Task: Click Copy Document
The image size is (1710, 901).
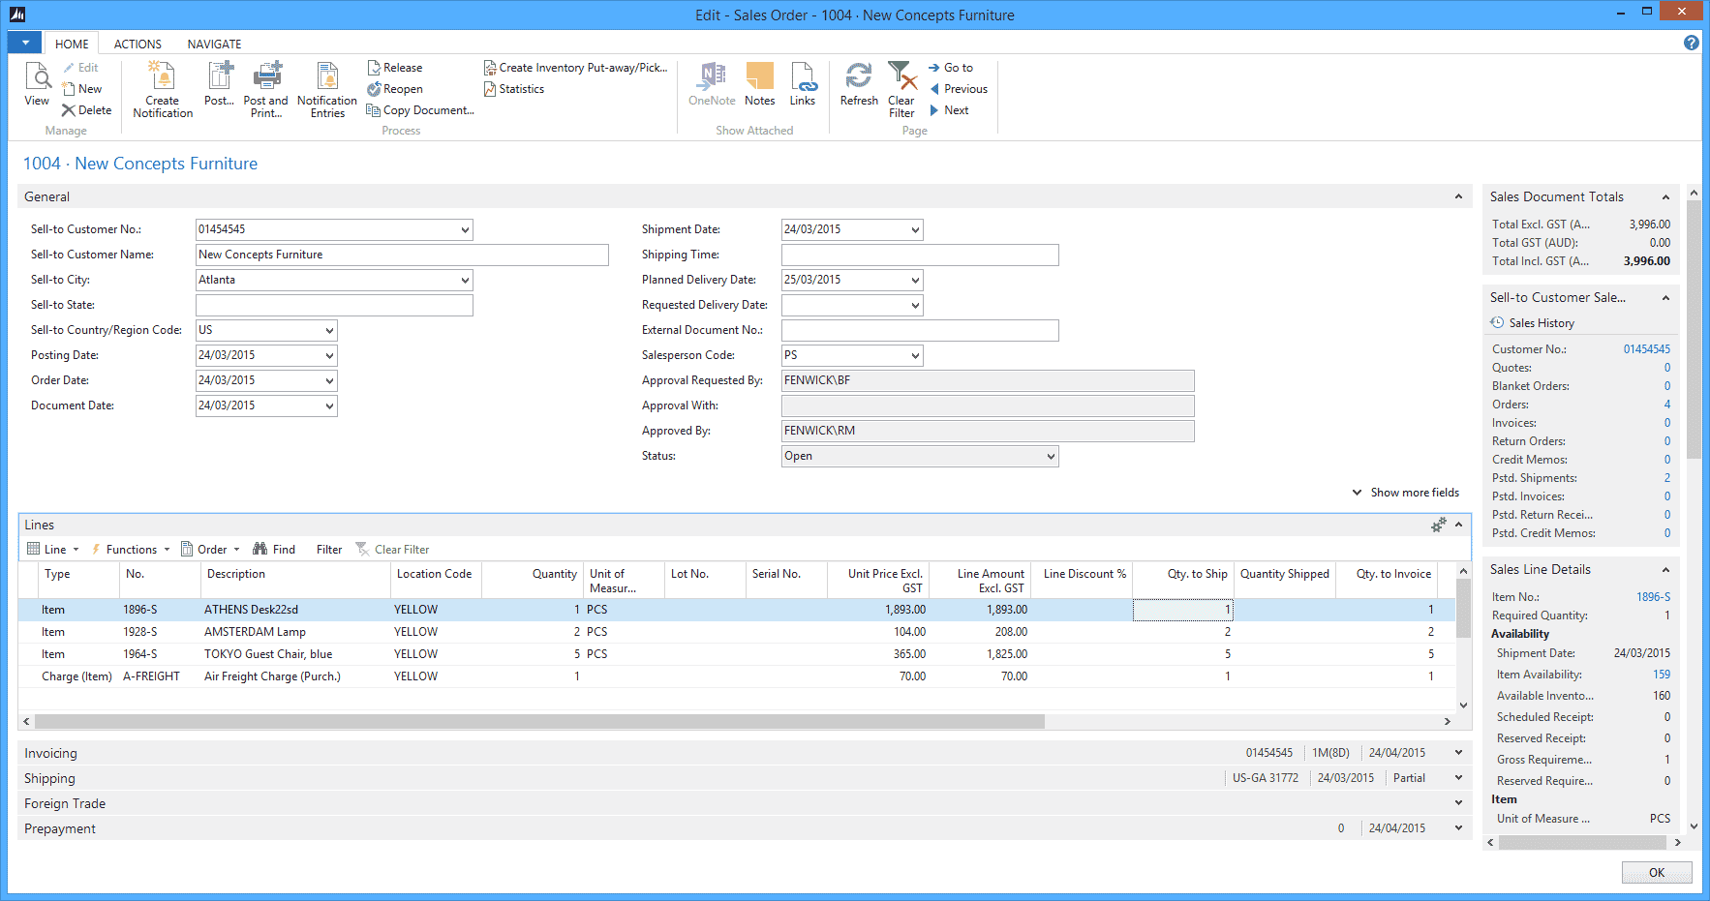Action: click(420, 110)
